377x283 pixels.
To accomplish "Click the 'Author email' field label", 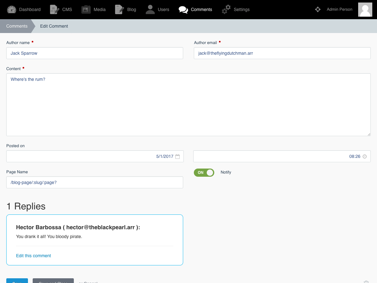I will (205, 43).
